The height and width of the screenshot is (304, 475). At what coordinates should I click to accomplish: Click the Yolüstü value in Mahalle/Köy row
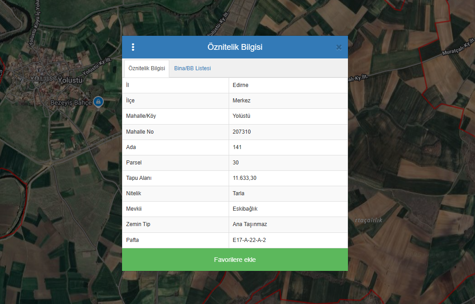click(x=241, y=116)
